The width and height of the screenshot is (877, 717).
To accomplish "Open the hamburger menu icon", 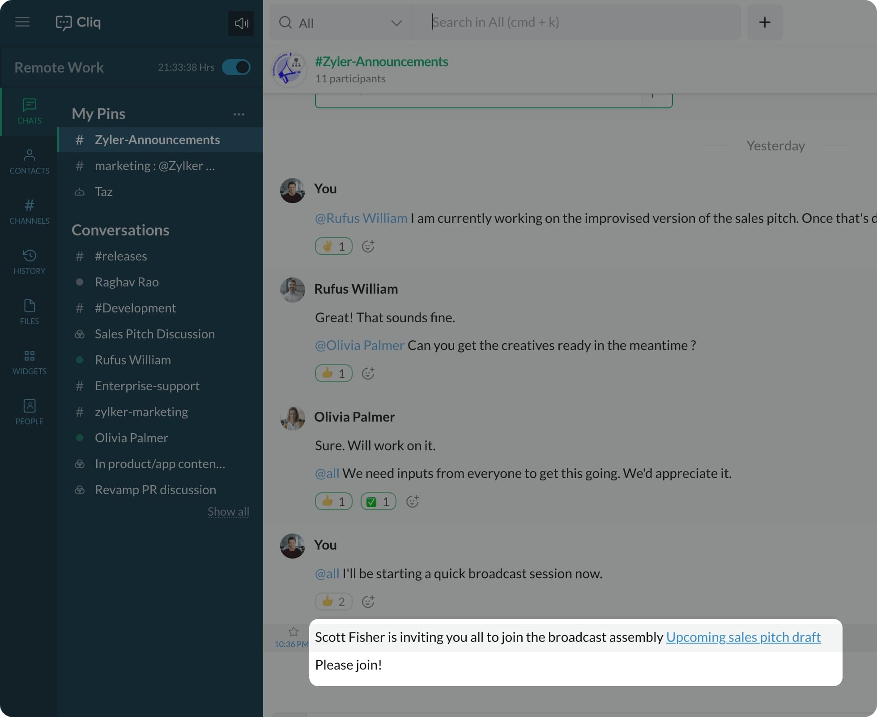I will point(22,22).
